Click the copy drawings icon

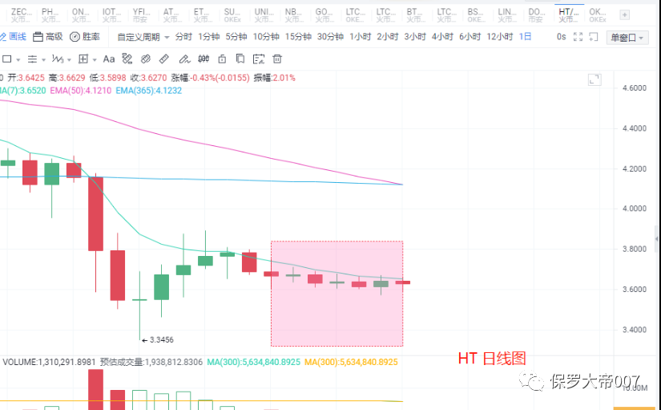240,59
